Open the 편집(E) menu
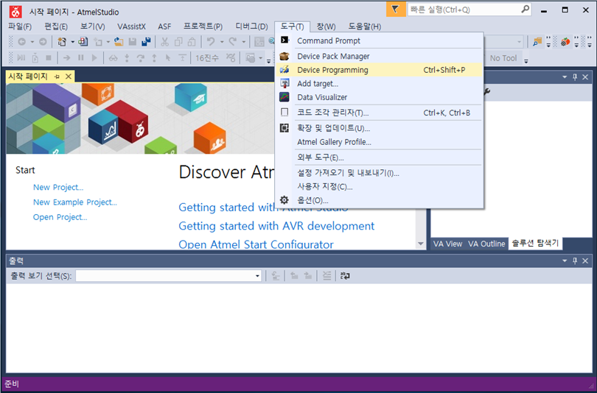The height and width of the screenshot is (393, 597). (x=56, y=26)
